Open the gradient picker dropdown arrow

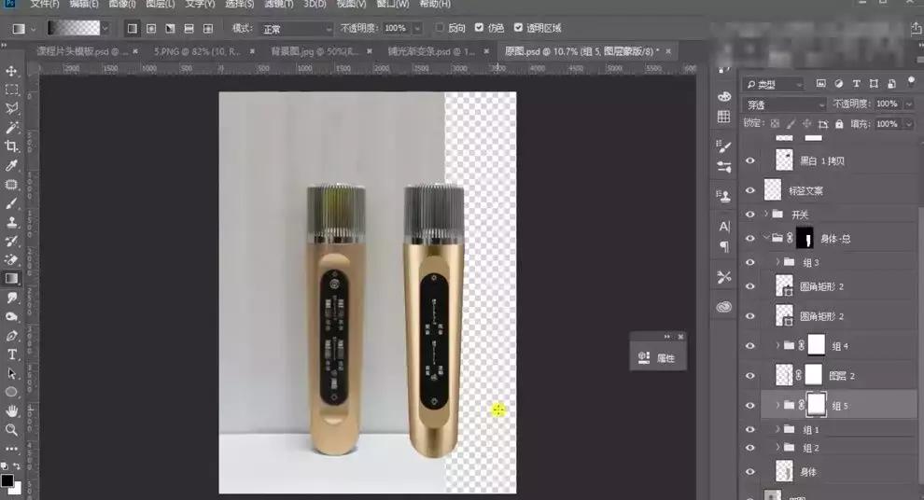pyautogui.click(x=105, y=28)
